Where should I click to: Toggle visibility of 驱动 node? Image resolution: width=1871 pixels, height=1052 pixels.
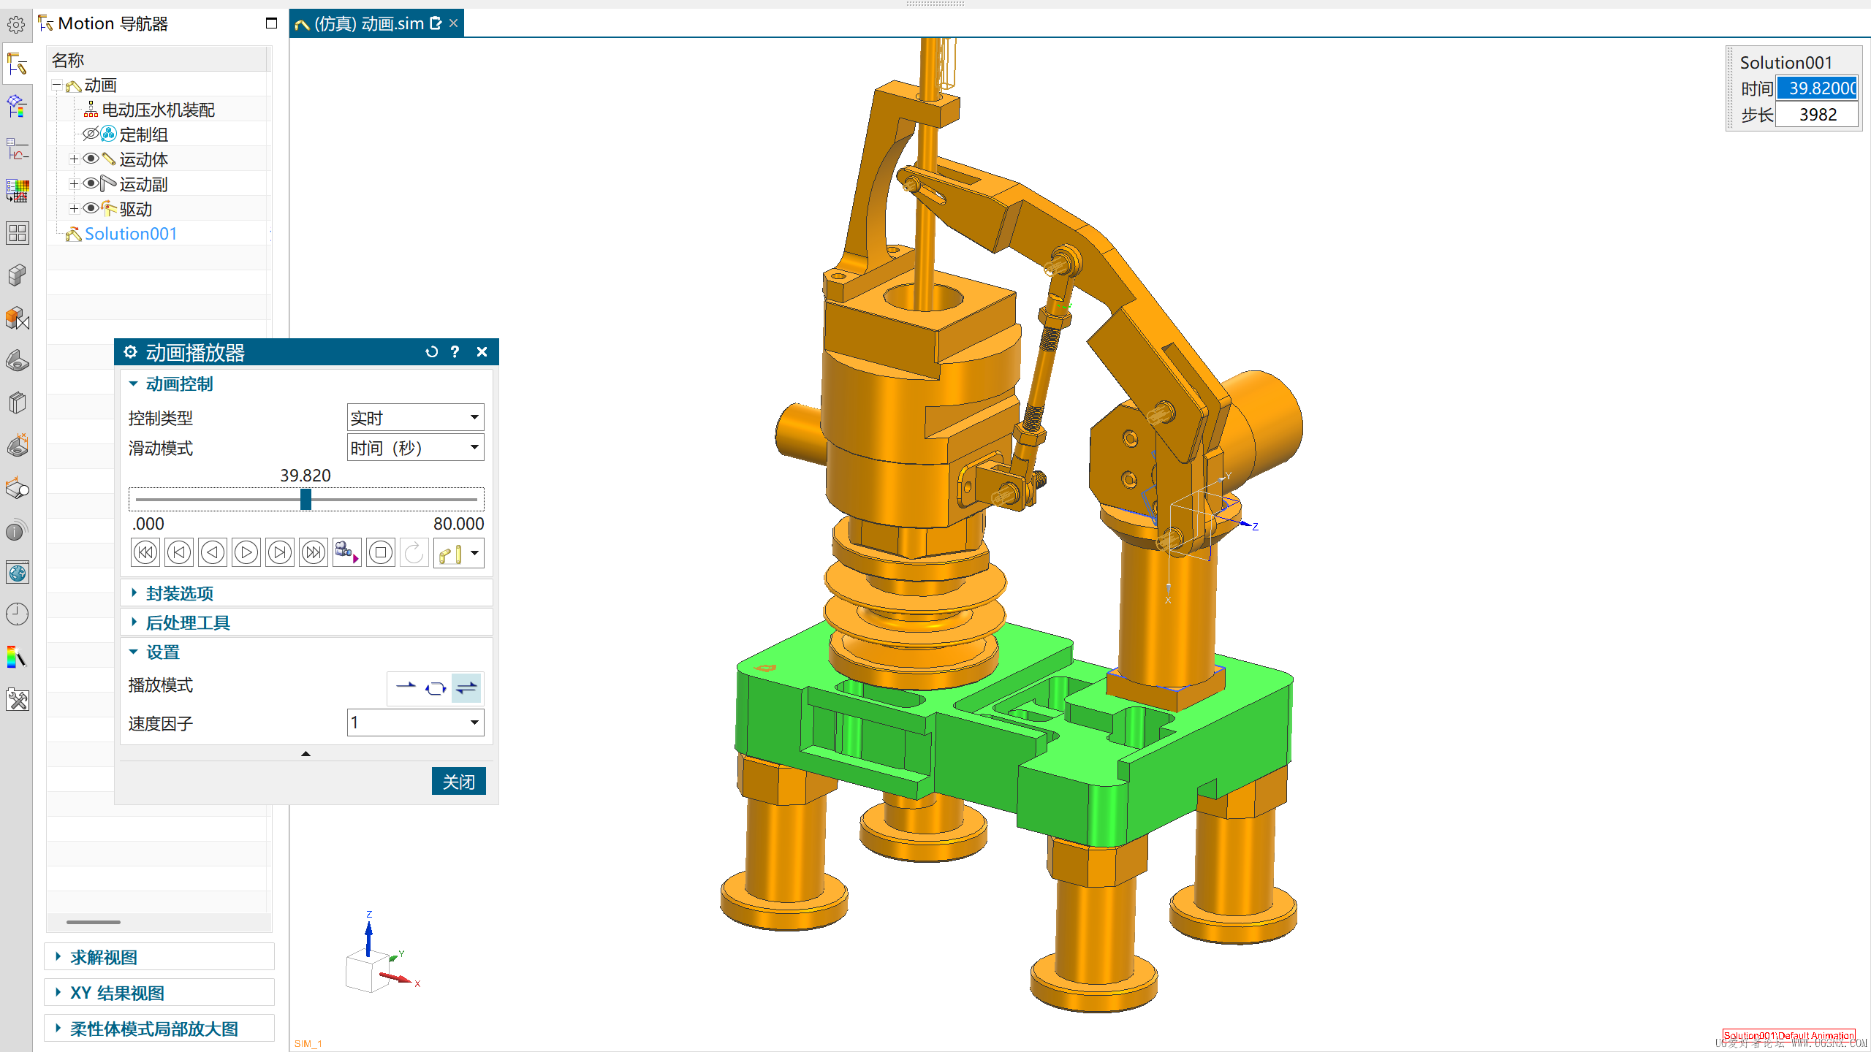[91, 208]
